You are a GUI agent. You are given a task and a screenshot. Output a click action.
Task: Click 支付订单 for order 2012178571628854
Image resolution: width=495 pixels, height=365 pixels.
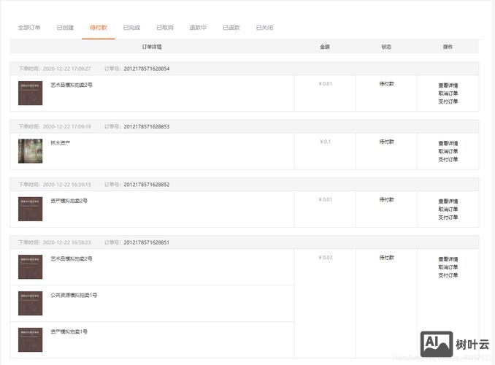click(448, 101)
